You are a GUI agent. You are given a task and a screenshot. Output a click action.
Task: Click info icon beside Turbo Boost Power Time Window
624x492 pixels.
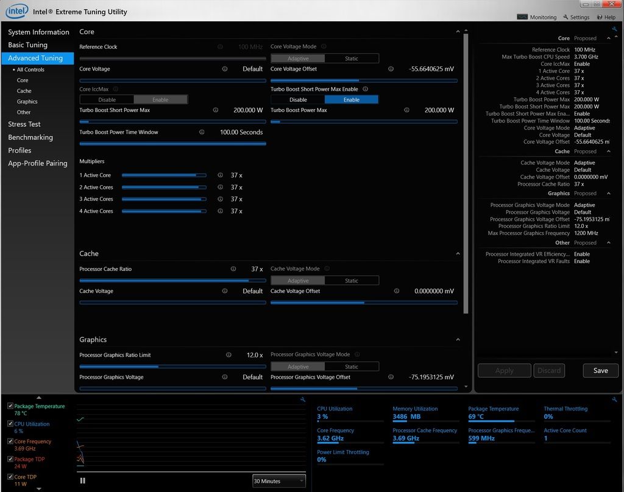pyautogui.click(x=202, y=132)
